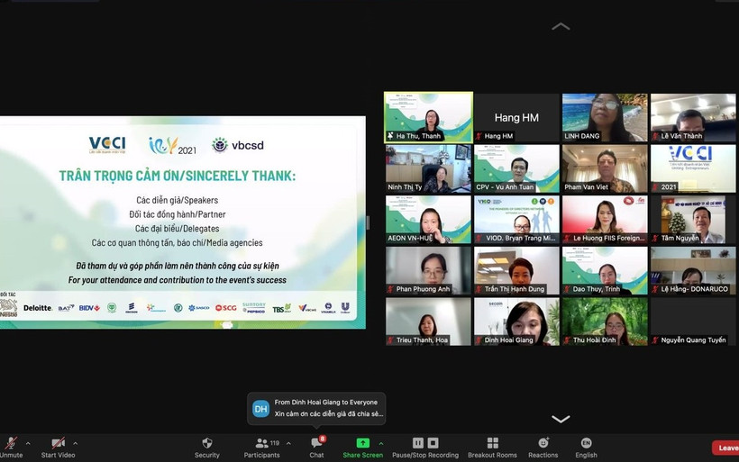Screen dimensions: 739x462
Task: Expand audio options arrow next to Unmute
Action: pos(28,443)
